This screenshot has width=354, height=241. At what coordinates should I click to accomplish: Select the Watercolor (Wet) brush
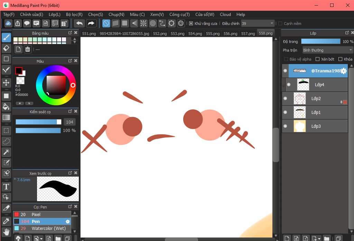(48, 229)
